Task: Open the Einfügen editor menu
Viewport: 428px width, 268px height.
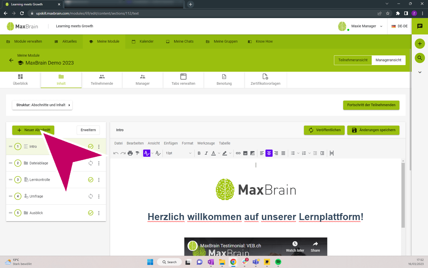Action: 171,143
